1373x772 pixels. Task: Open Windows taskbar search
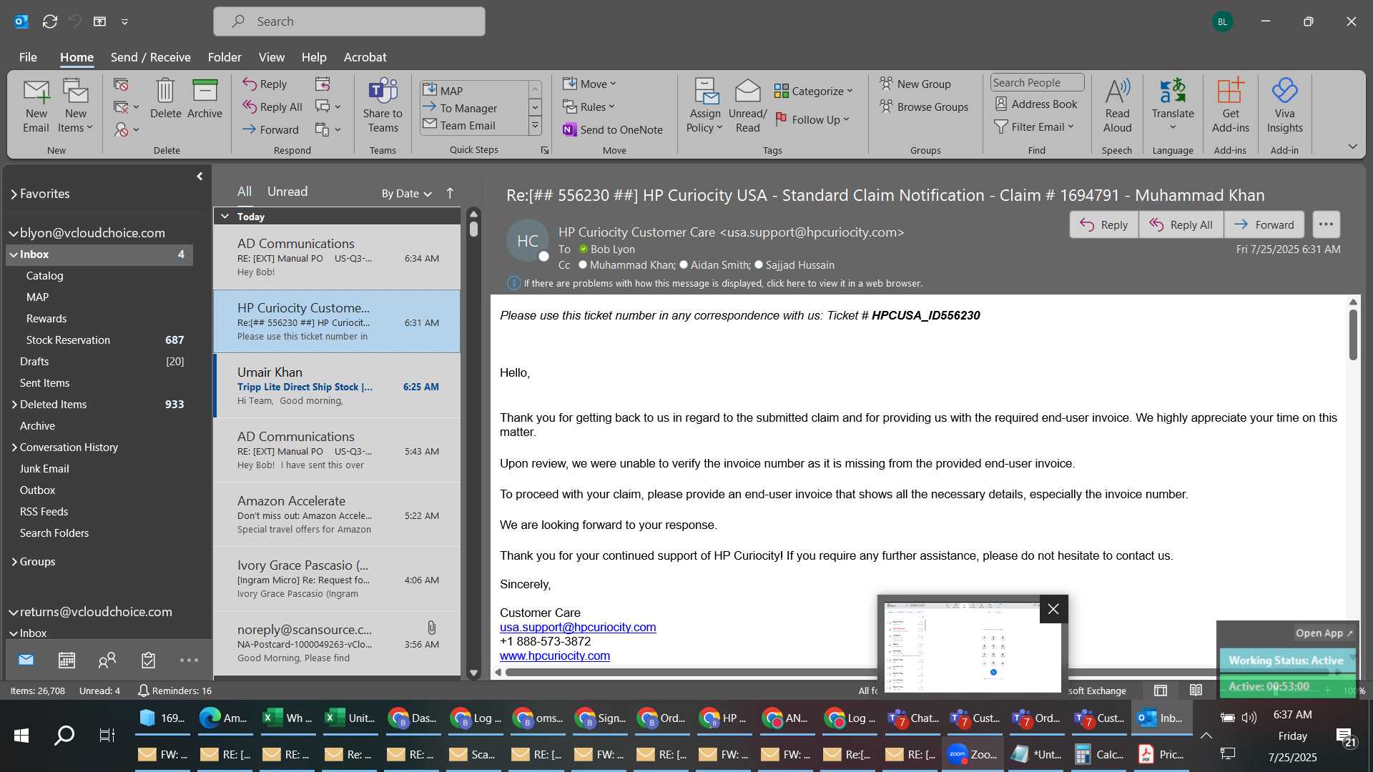click(x=64, y=735)
